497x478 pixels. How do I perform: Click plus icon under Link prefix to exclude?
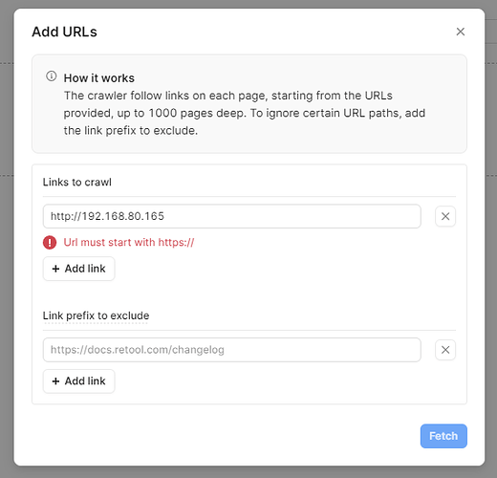tap(55, 381)
